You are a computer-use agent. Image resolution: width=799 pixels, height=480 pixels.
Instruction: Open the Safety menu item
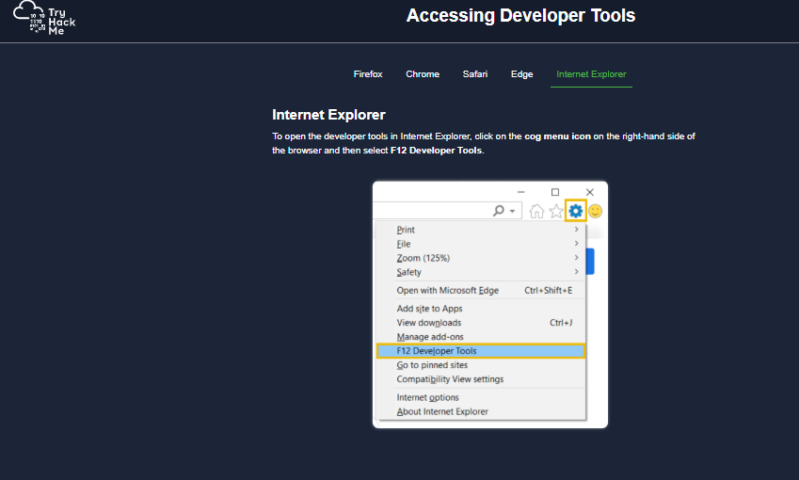(481, 272)
